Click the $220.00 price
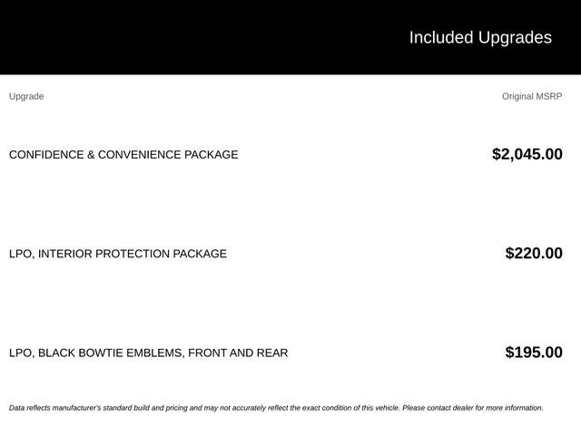The height and width of the screenshot is (435, 581). point(534,254)
